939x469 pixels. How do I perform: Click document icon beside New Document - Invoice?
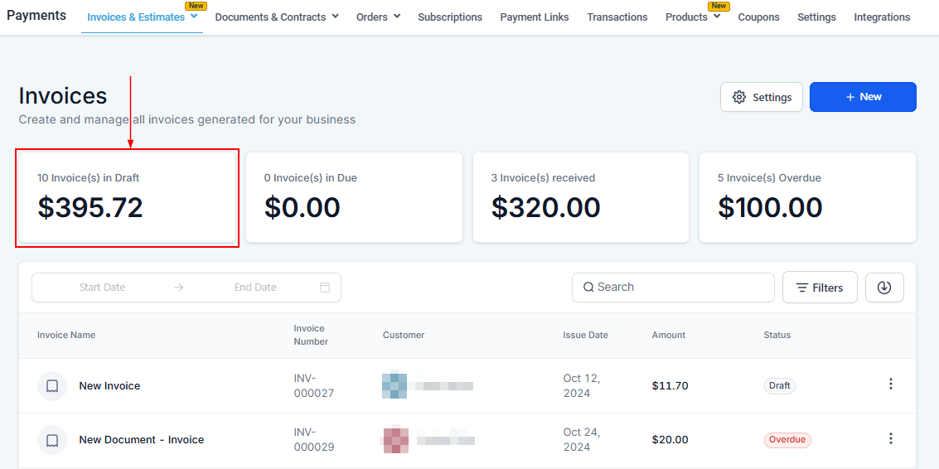click(52, 440)
